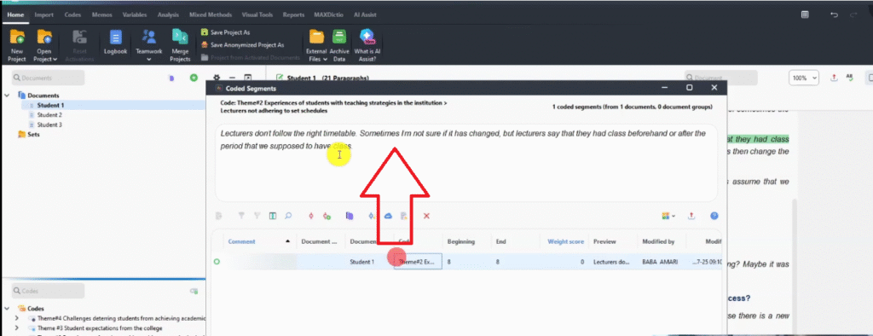873x336 pixels.
Task: Click the End column header
Action: [x=501, y=241]
